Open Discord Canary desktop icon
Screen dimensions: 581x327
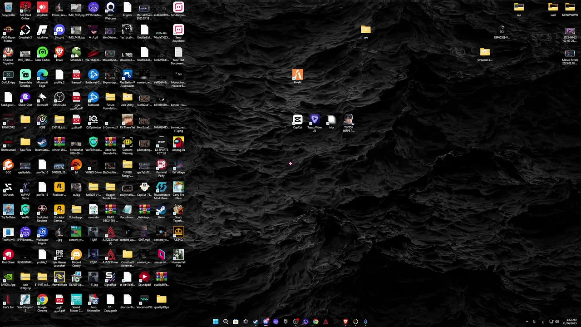tap(76, 258)
